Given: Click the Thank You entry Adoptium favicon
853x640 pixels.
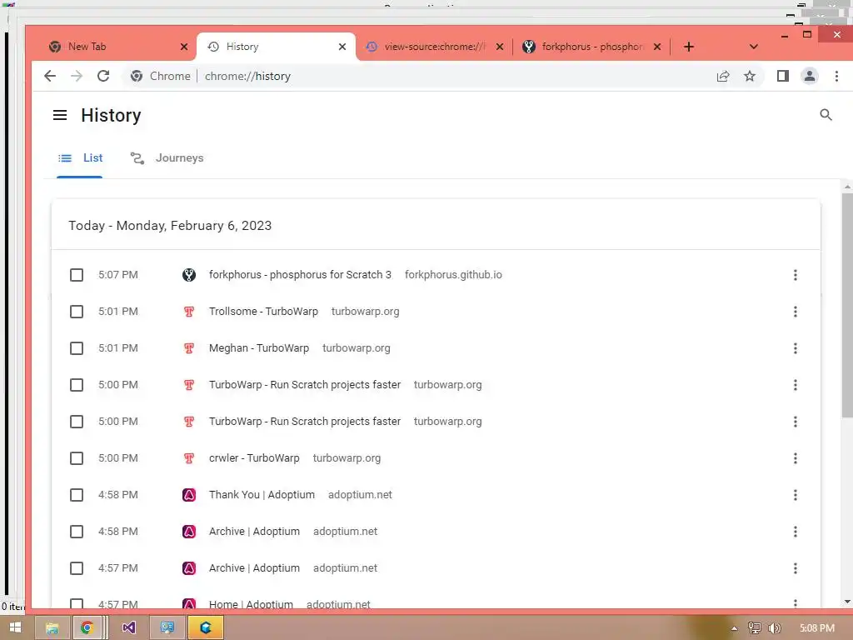Looking at the screenshot, I should [x=189, y=495].
